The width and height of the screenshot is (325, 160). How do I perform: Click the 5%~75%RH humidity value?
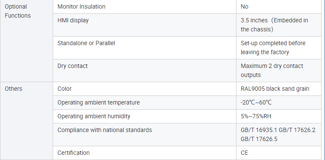[x=256, y=116]
